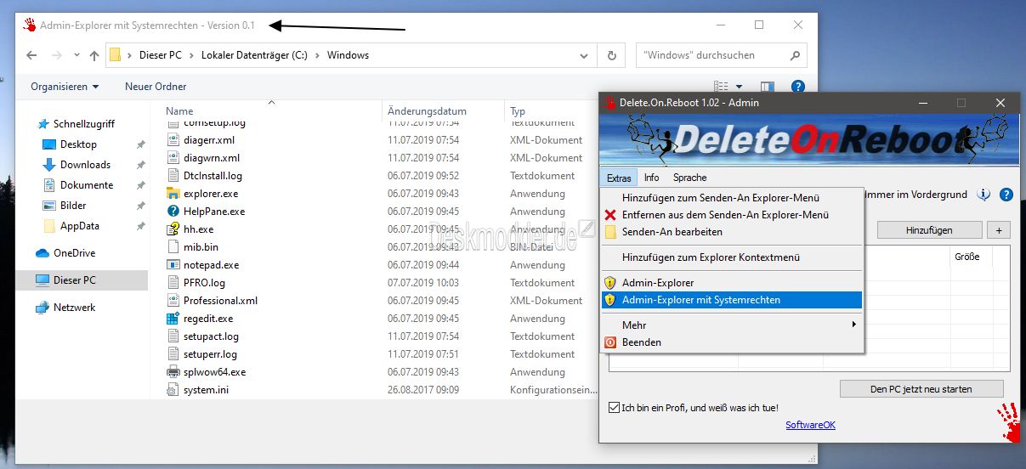Open Dokumente in the navigation pane
Image resolution: width=1026 pixels, height=469 pixels.
point(87,185)
